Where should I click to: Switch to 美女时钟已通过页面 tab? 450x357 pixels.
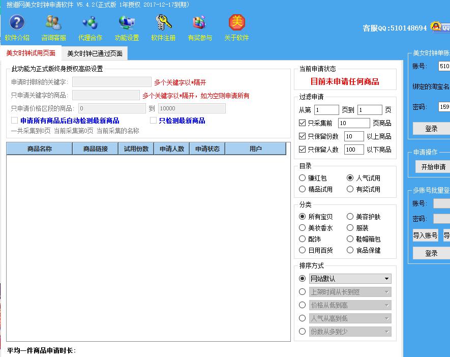[95, 53]
